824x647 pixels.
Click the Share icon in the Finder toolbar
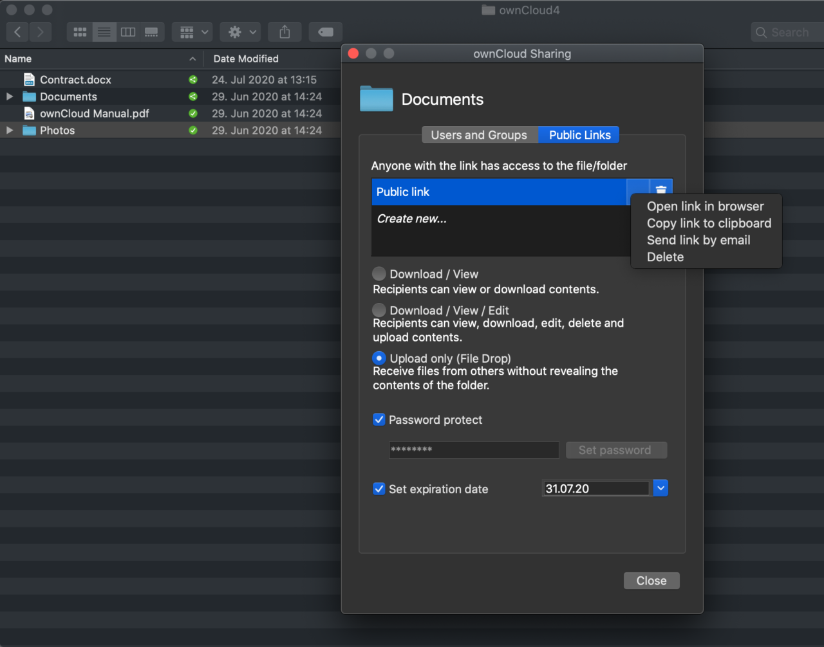[285, 32]
